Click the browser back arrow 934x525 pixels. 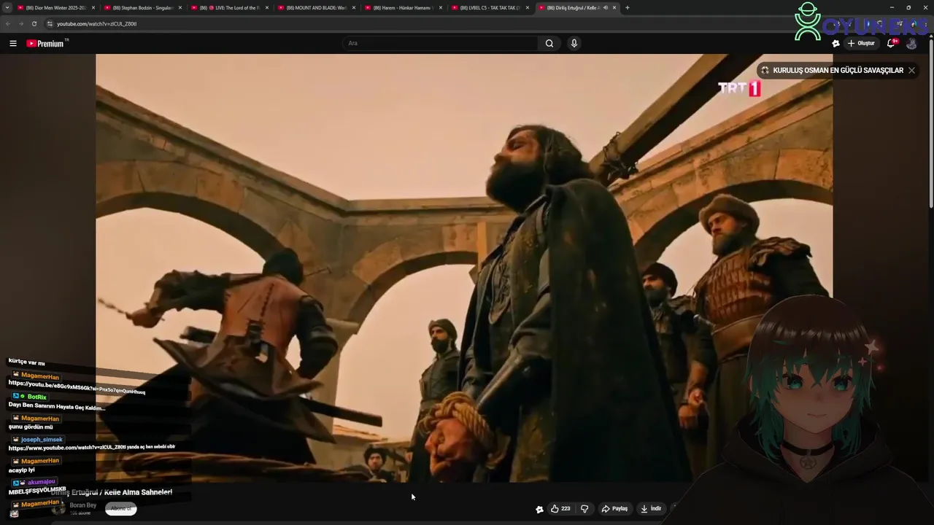(x=8, y=23)
